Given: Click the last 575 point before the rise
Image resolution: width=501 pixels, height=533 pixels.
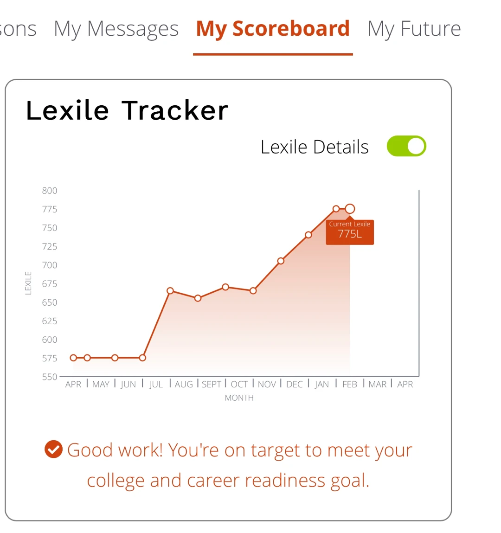Looking at the screenshot, I should click(143, 358).
